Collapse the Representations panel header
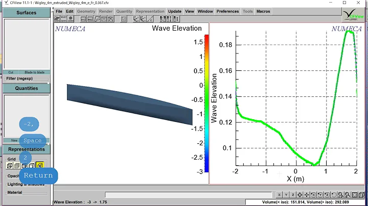This screenshot has width=368, height=206. pos(27,149)
